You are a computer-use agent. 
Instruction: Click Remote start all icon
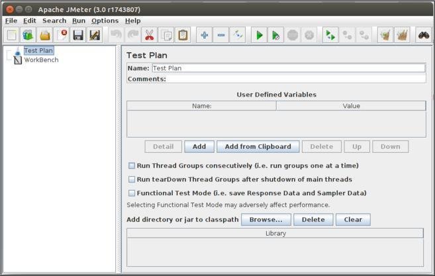point(330,35)
